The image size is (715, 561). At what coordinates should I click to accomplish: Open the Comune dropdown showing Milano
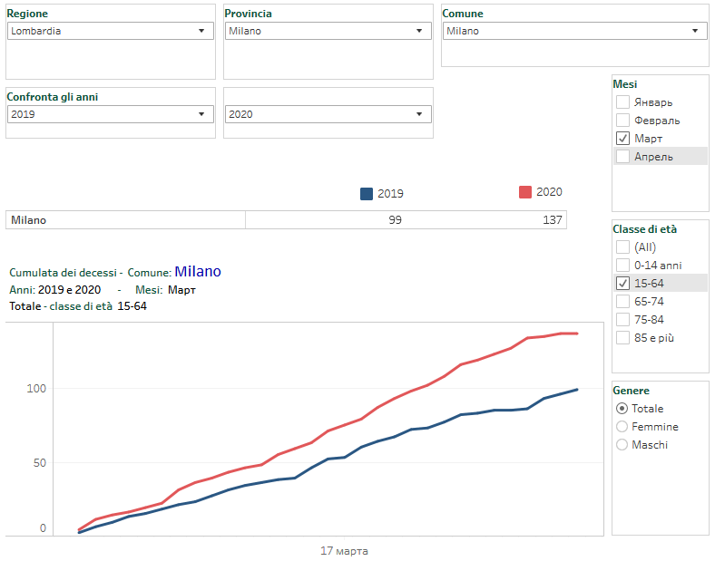(573, 31)
